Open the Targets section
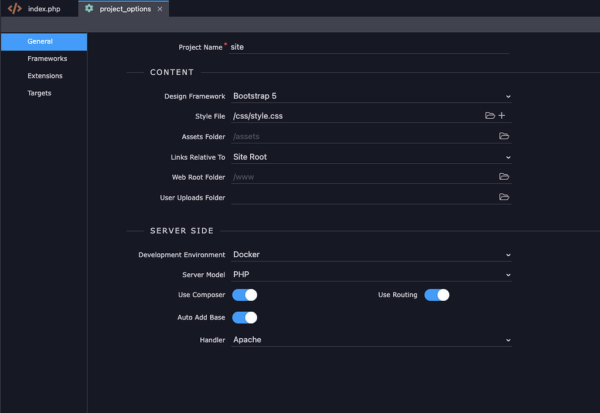Screen dimensions: 600x413 pyautogui.click(x=39, y=92)
